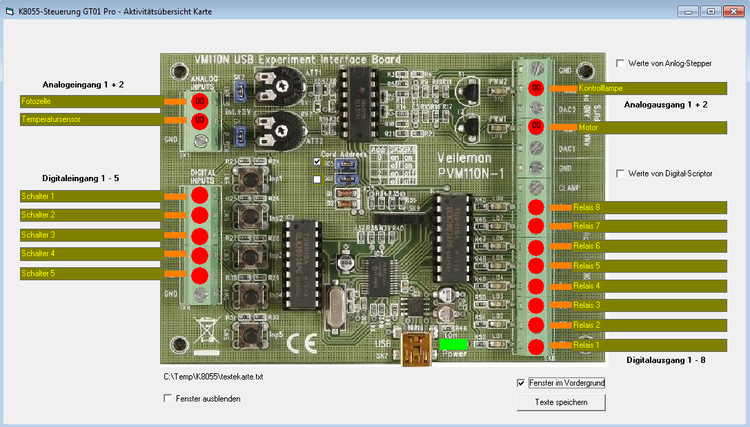The image size is (750, 427).
Task: Minimize the K8055-Steuerung window
Action: pyautogui.click(x=688, y=12)
